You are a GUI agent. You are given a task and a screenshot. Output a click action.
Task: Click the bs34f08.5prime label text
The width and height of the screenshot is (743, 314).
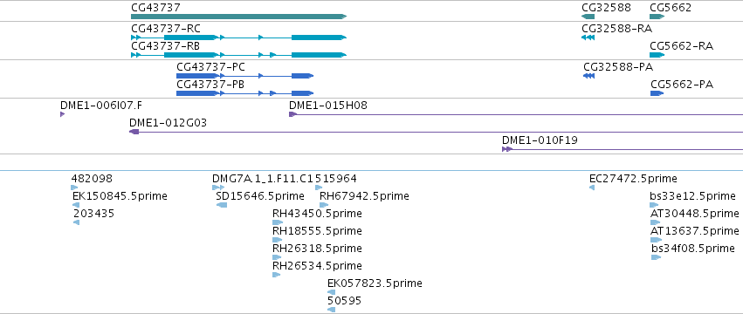click(693, 249)
